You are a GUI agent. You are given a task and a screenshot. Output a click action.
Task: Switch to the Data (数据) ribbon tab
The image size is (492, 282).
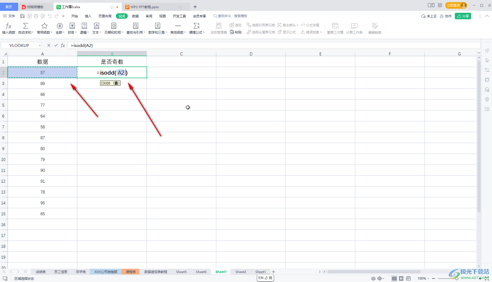coord(135,16)
